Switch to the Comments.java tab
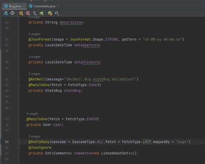Viewport: 205px width, 164px height. pyautogui.click(x=45, y=6)
